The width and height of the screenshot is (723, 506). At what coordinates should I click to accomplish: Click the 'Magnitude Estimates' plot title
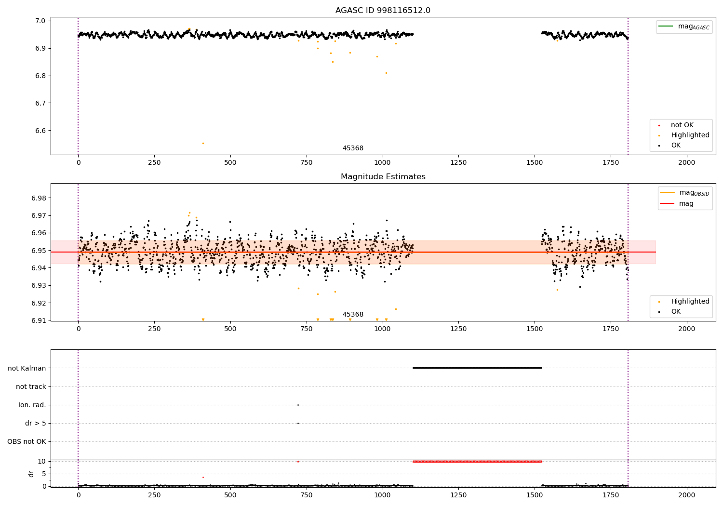[383, 177]
